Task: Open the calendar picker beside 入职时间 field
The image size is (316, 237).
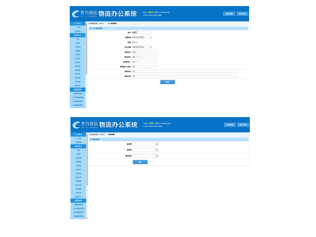Action: point(151,37)
